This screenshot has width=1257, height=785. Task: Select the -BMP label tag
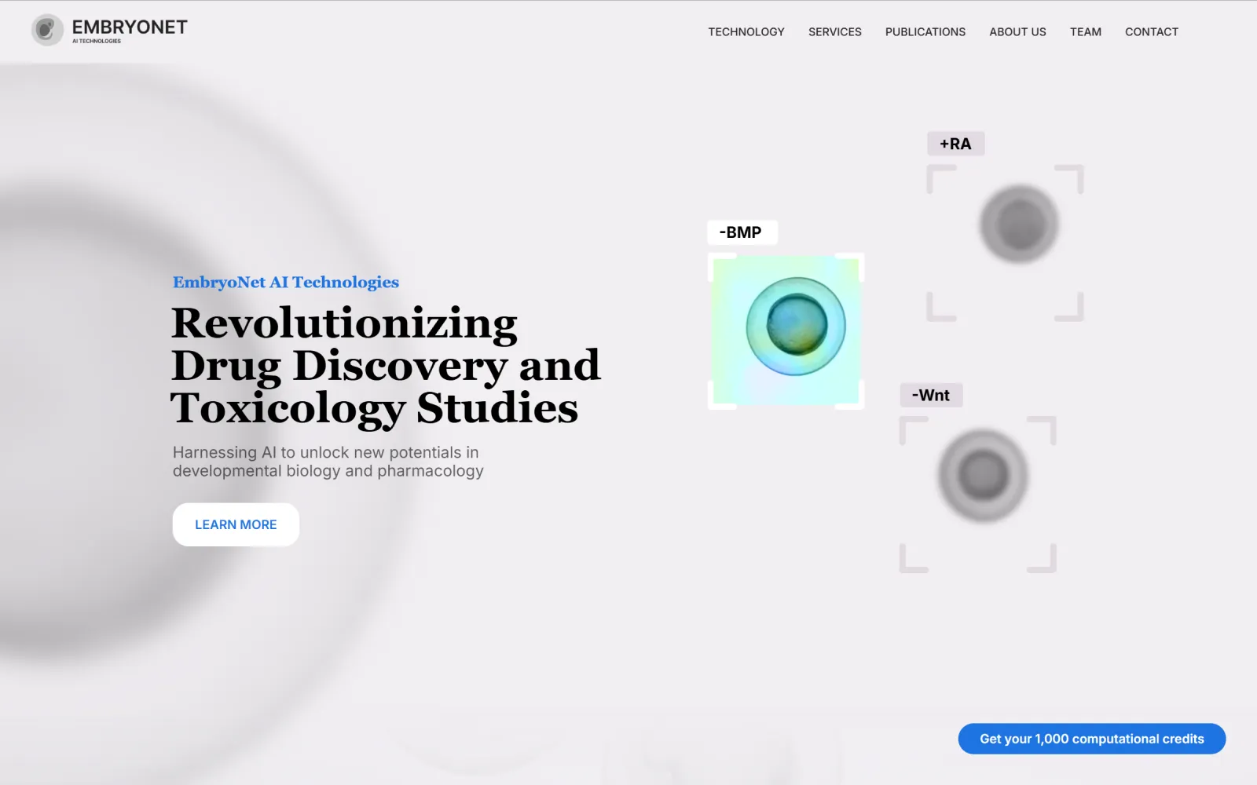pyautogui.click(x=742, y=232)
